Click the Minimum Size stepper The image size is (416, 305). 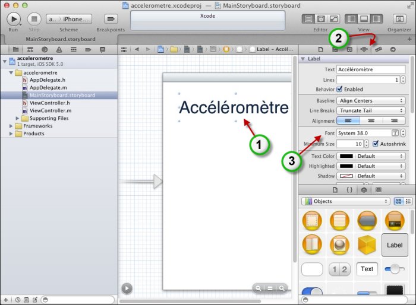click(367, 144)
